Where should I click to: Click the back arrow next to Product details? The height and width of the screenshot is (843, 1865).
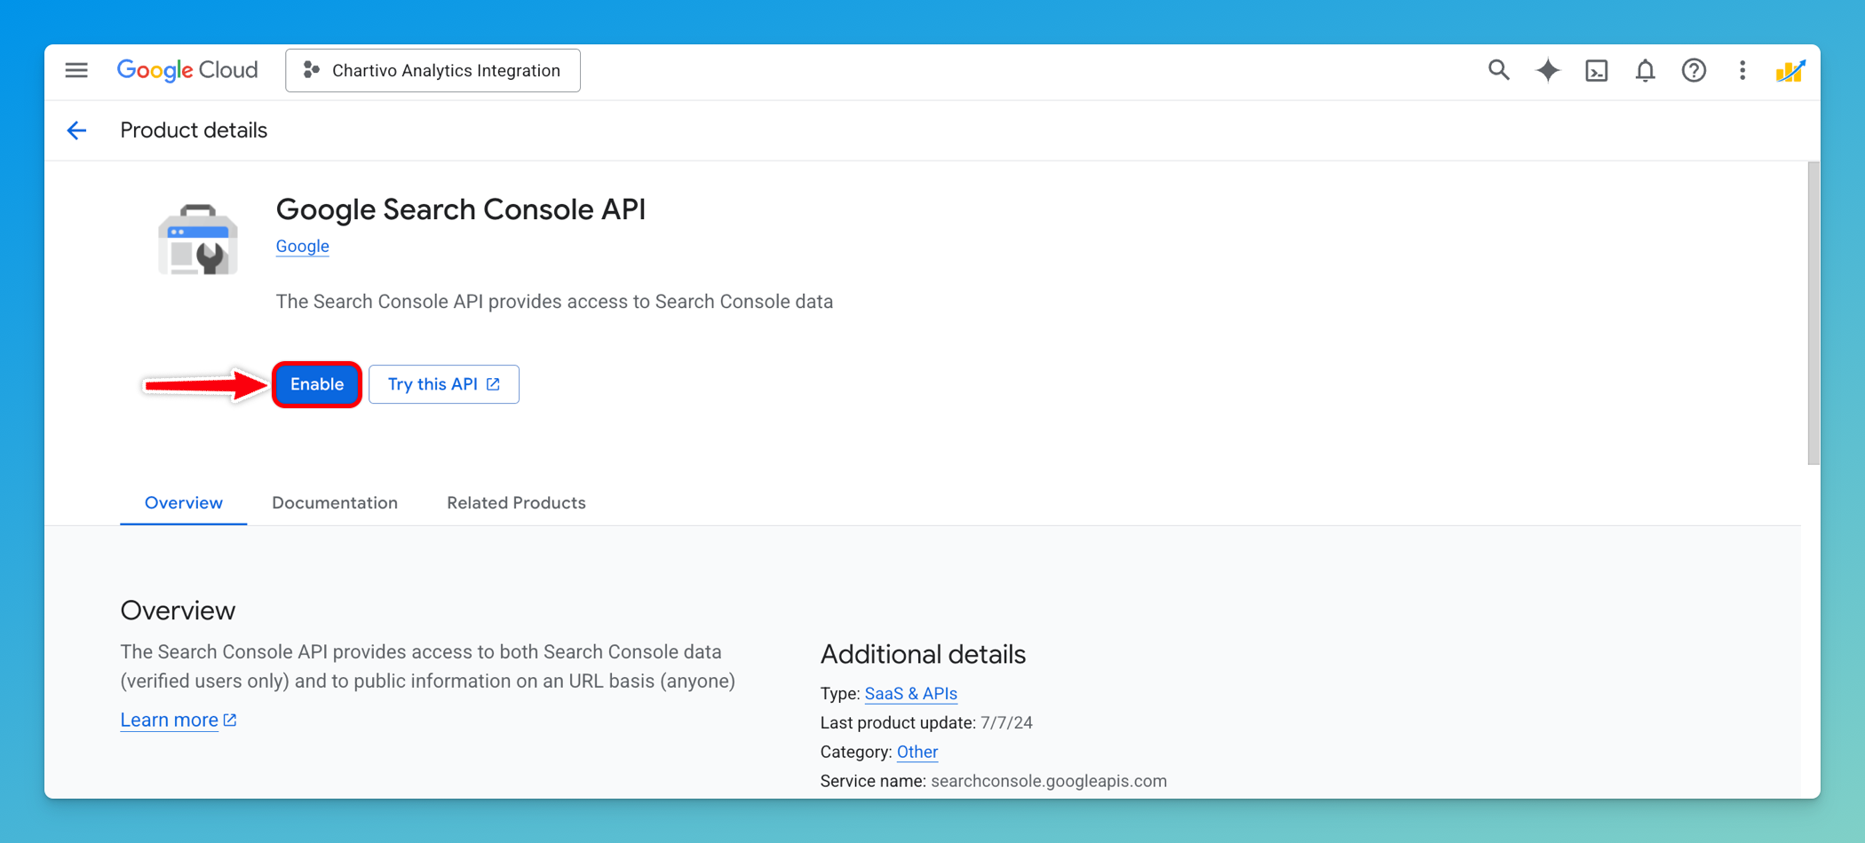tap(77, 130)
